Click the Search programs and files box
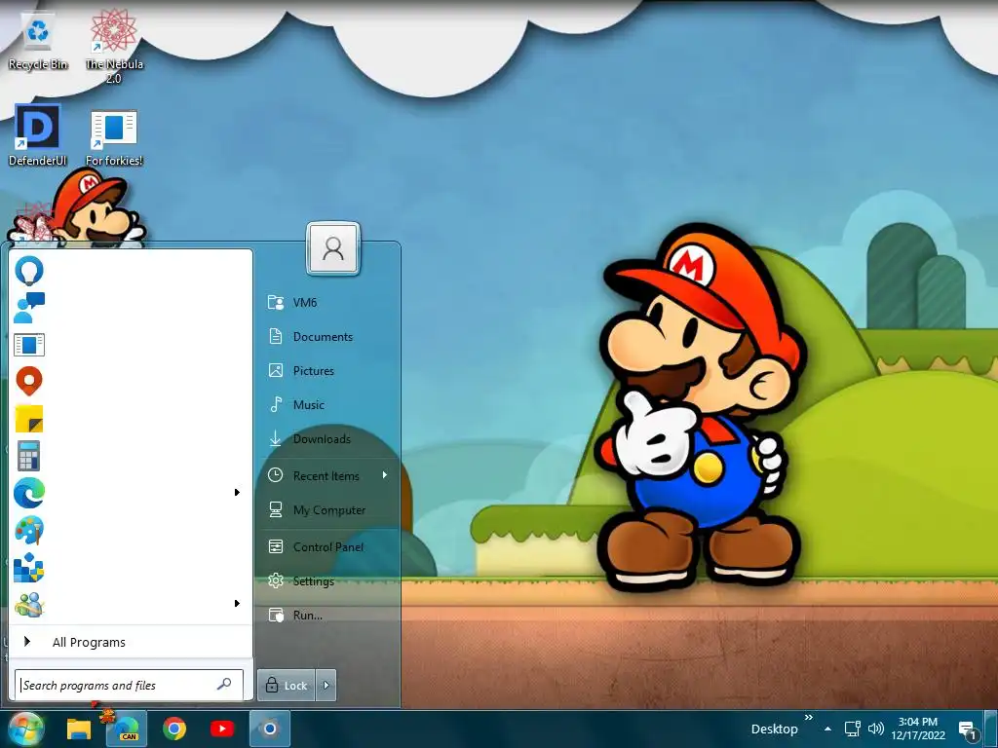Screen dimensions: 998x748 tap(130, 685)
